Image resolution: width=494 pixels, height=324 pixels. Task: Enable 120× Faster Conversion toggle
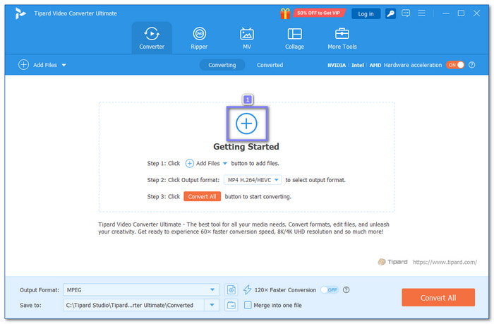(329, 289)
